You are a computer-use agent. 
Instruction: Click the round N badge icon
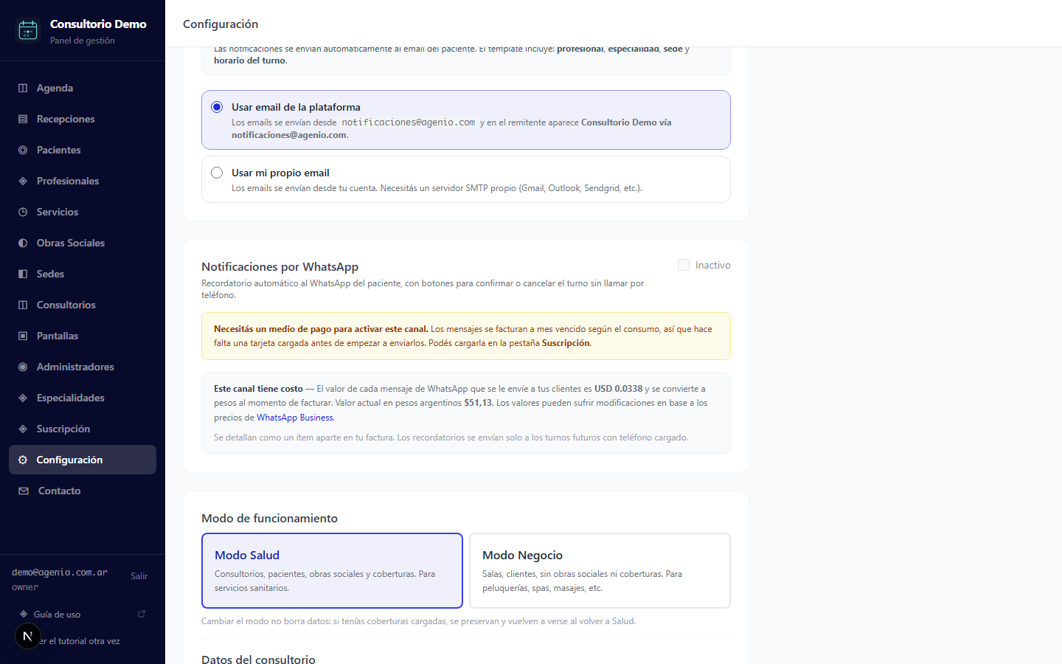tap(28, 636)
